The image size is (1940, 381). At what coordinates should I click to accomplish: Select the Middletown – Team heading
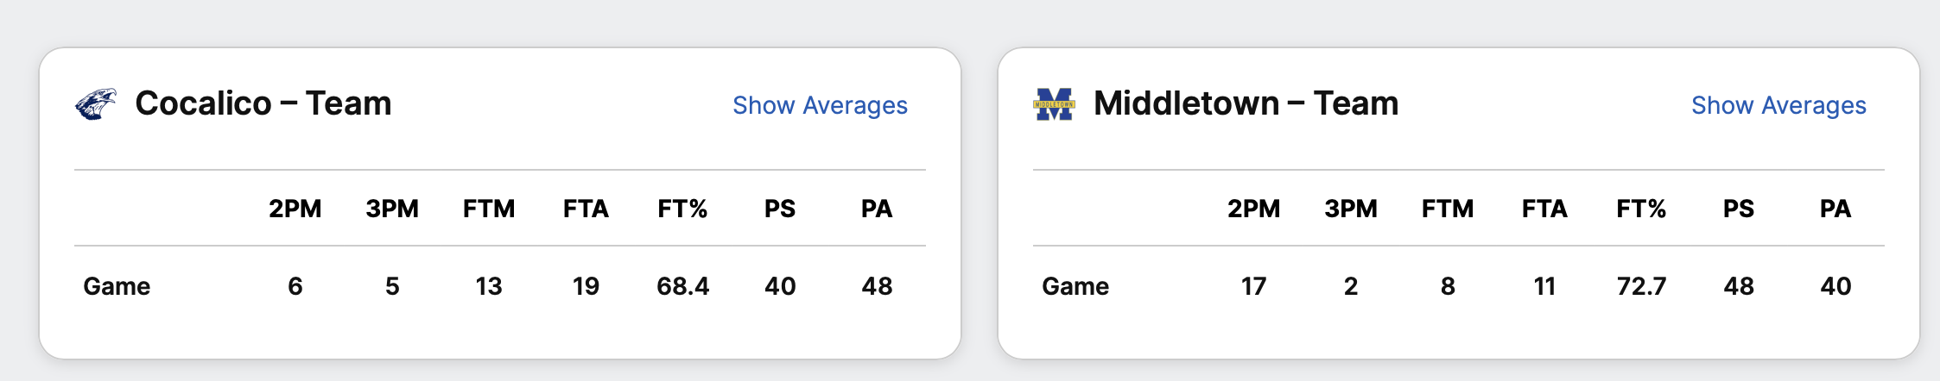[x=1246, y=103]
